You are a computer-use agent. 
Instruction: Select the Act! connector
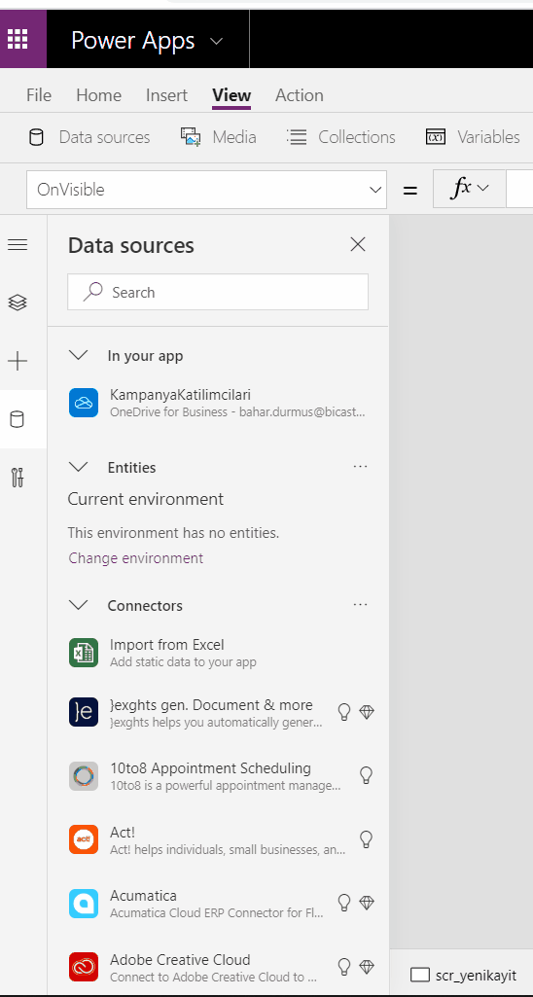click(x=218, y=840)
